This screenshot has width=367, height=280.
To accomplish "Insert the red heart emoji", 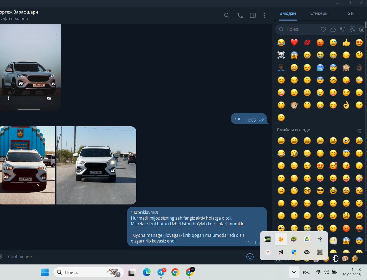I will coord(294,42).
